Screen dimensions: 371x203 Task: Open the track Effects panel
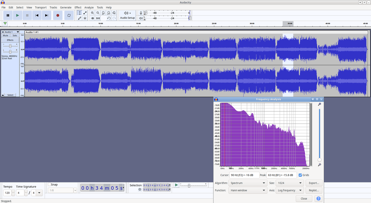[x=10, y=40]
